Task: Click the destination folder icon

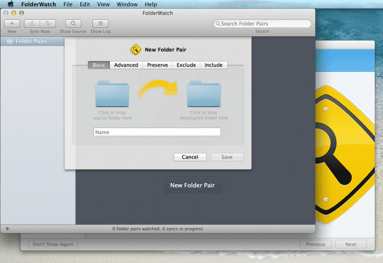Action: click(x=204, y=93)
